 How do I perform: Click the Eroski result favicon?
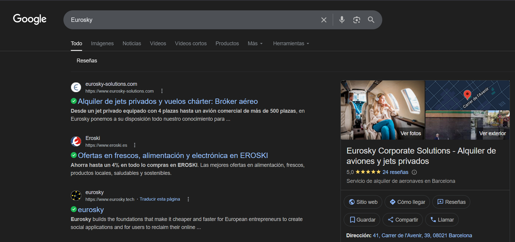(x=76, y=142)
